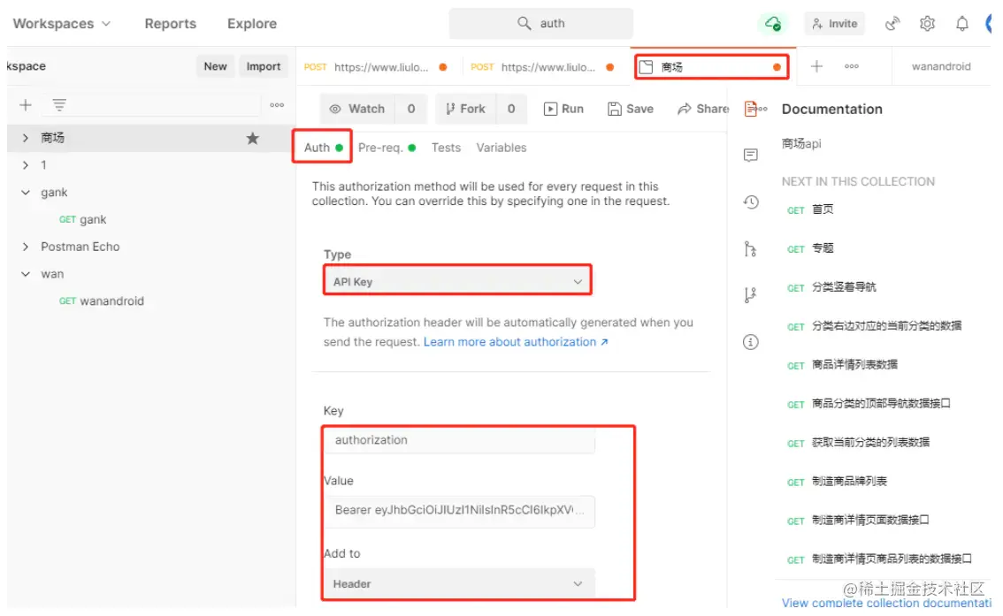Open GET 专题 request in documentation

pyautogui.click(x=810, y=248)
